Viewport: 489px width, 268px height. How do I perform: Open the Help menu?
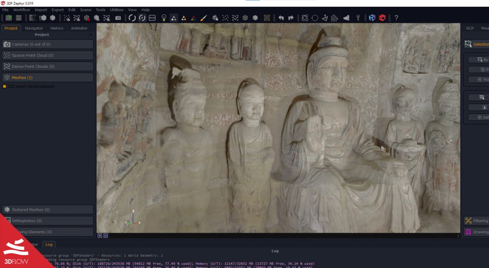click(145, 10)
